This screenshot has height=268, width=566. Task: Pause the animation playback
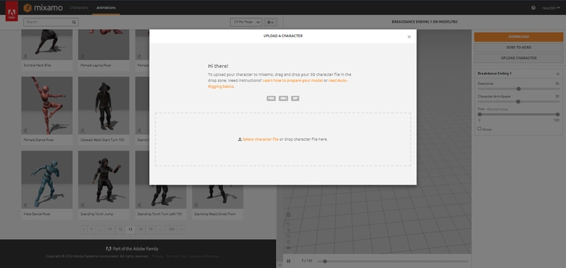tap(289, 261)
